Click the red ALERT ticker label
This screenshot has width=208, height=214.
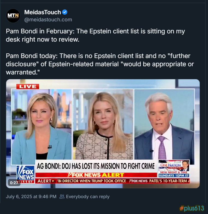46,181
